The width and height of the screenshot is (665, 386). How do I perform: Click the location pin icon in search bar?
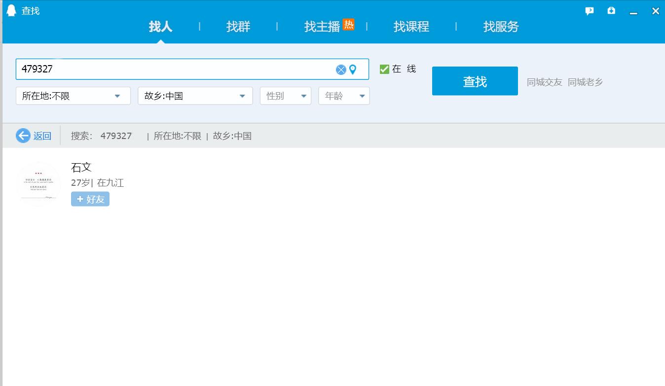(x=352, y=69)
